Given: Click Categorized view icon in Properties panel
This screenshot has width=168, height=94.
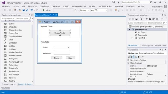Looking at the screenshot, I should (x=129, y=57).
